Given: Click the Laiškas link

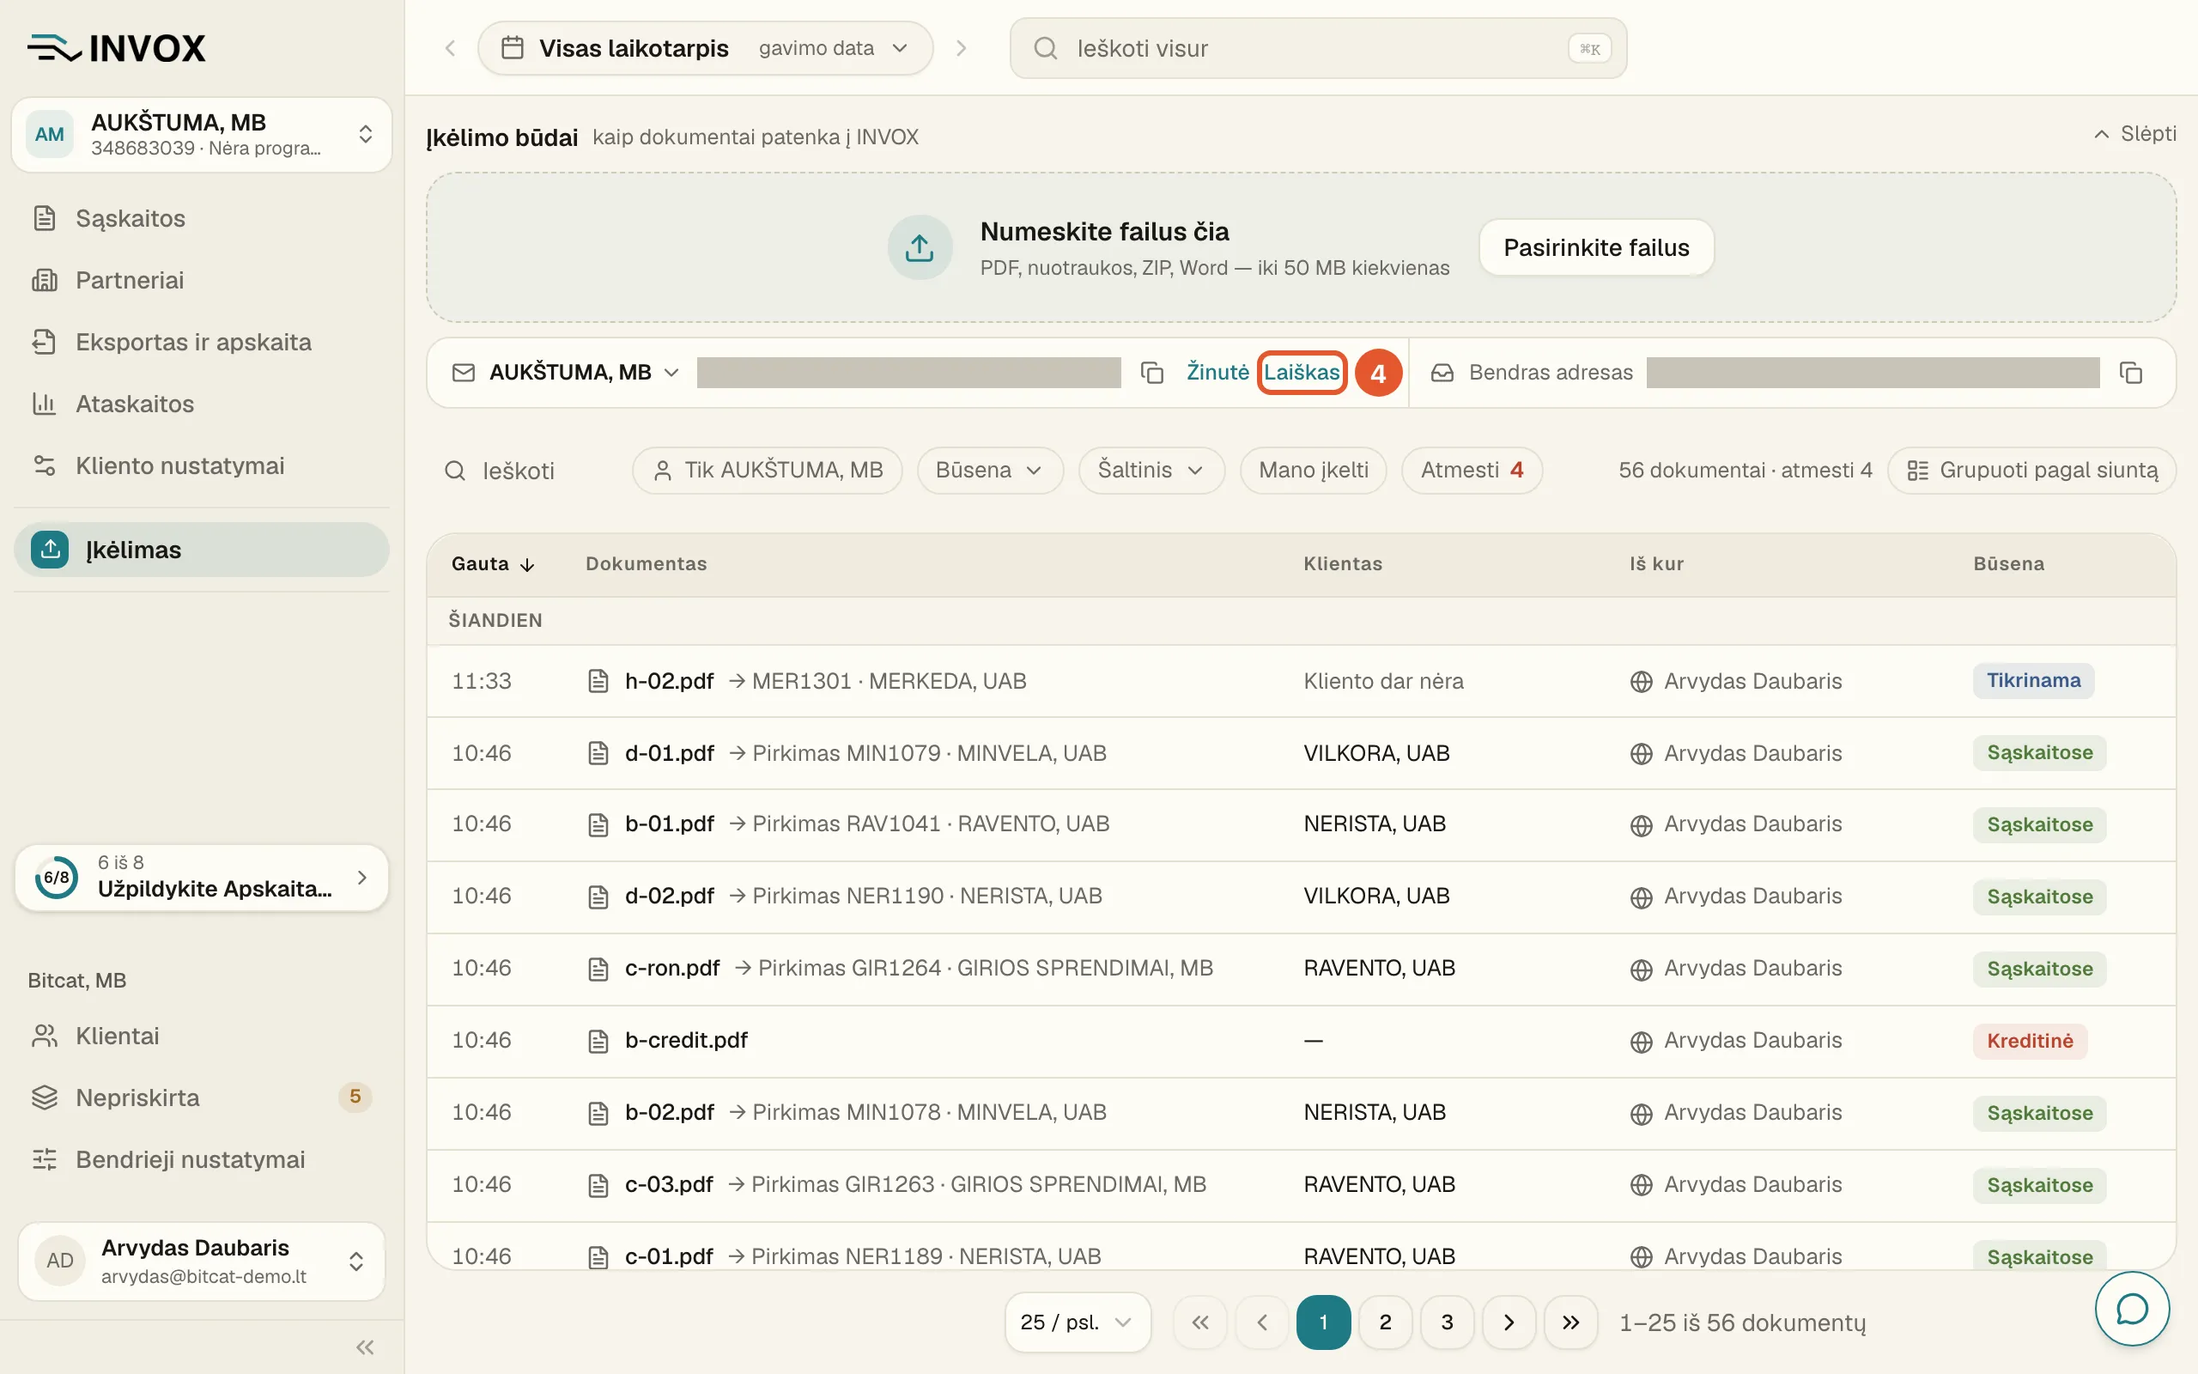Looking at the screenshot, I should coord(1302,373).
